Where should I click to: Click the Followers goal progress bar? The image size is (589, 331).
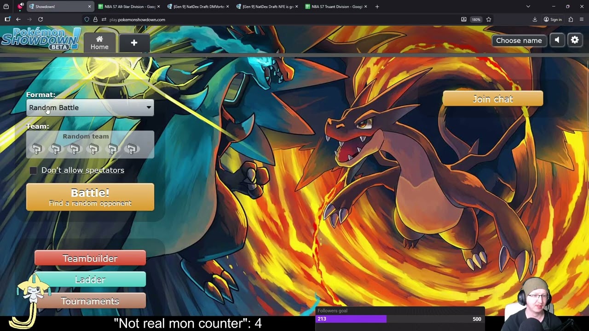pos(399,319)
